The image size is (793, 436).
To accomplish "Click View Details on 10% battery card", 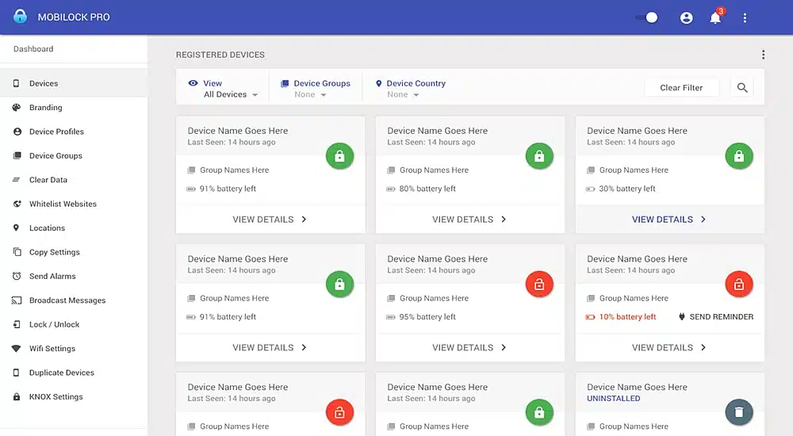I will [x=669, y=347].
